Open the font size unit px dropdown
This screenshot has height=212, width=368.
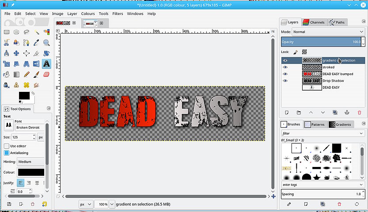click(41, 137)
